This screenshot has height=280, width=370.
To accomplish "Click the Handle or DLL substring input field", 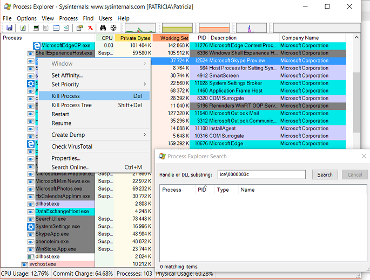I will click(x=261, y=174).
